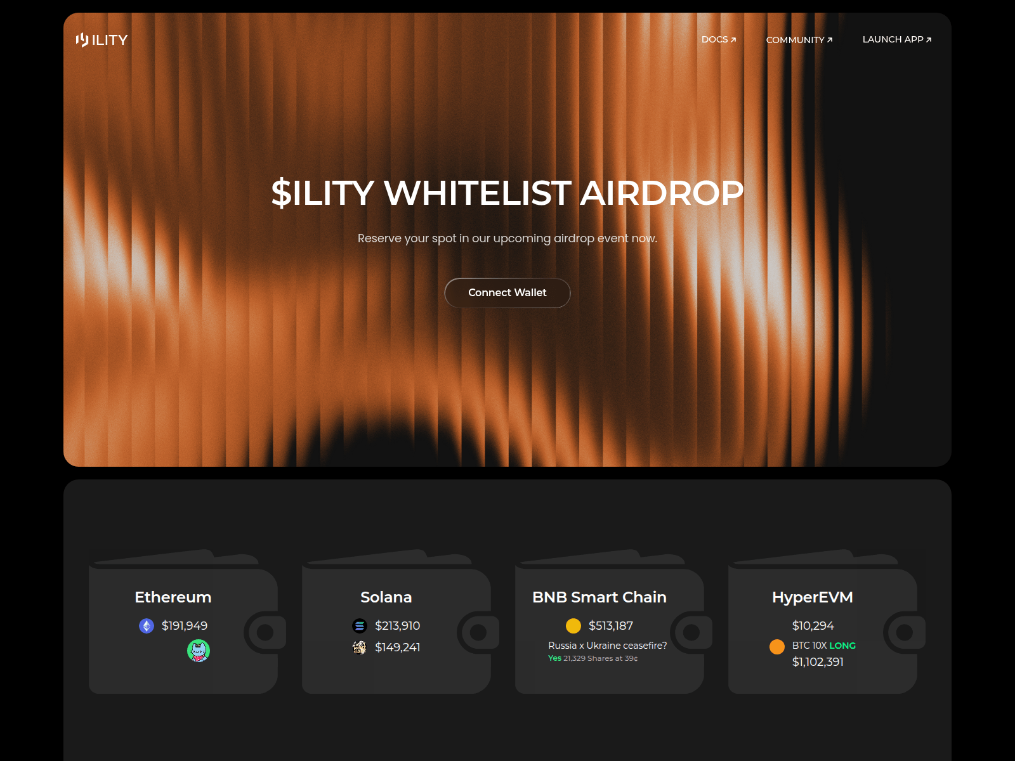Click the ILITY logo in header
Viewport: 1015px width, 761px height.
coord(101,40)
